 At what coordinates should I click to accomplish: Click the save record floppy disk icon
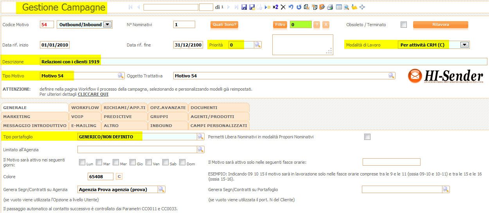tap(244, 7)
